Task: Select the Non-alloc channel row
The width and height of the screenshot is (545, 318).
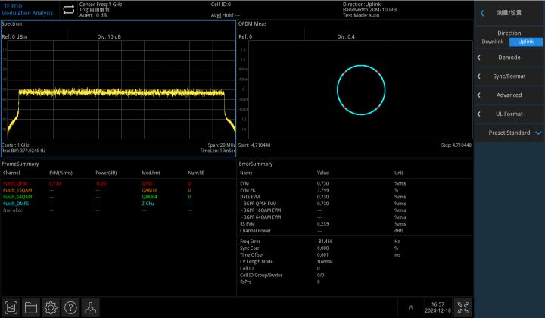Action: 118,210
